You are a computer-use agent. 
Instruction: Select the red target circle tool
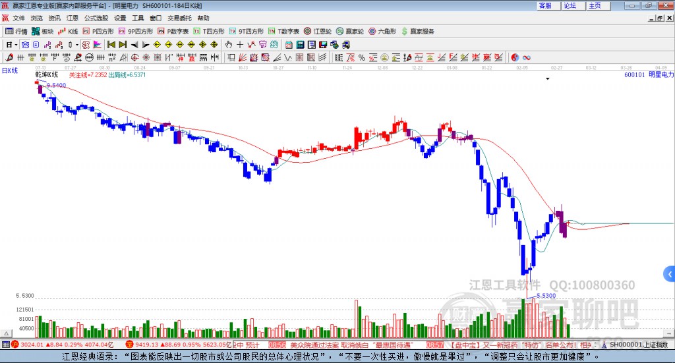tap(134, 57)
